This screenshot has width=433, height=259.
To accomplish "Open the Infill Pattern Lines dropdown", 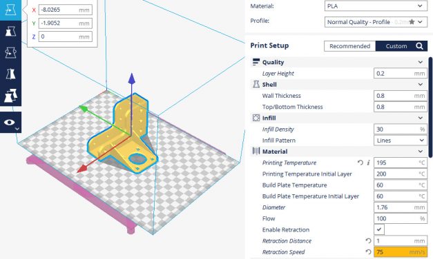I will [x=400, y=141].
